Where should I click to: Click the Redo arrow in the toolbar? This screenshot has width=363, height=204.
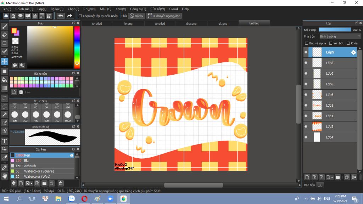point(69,16)
